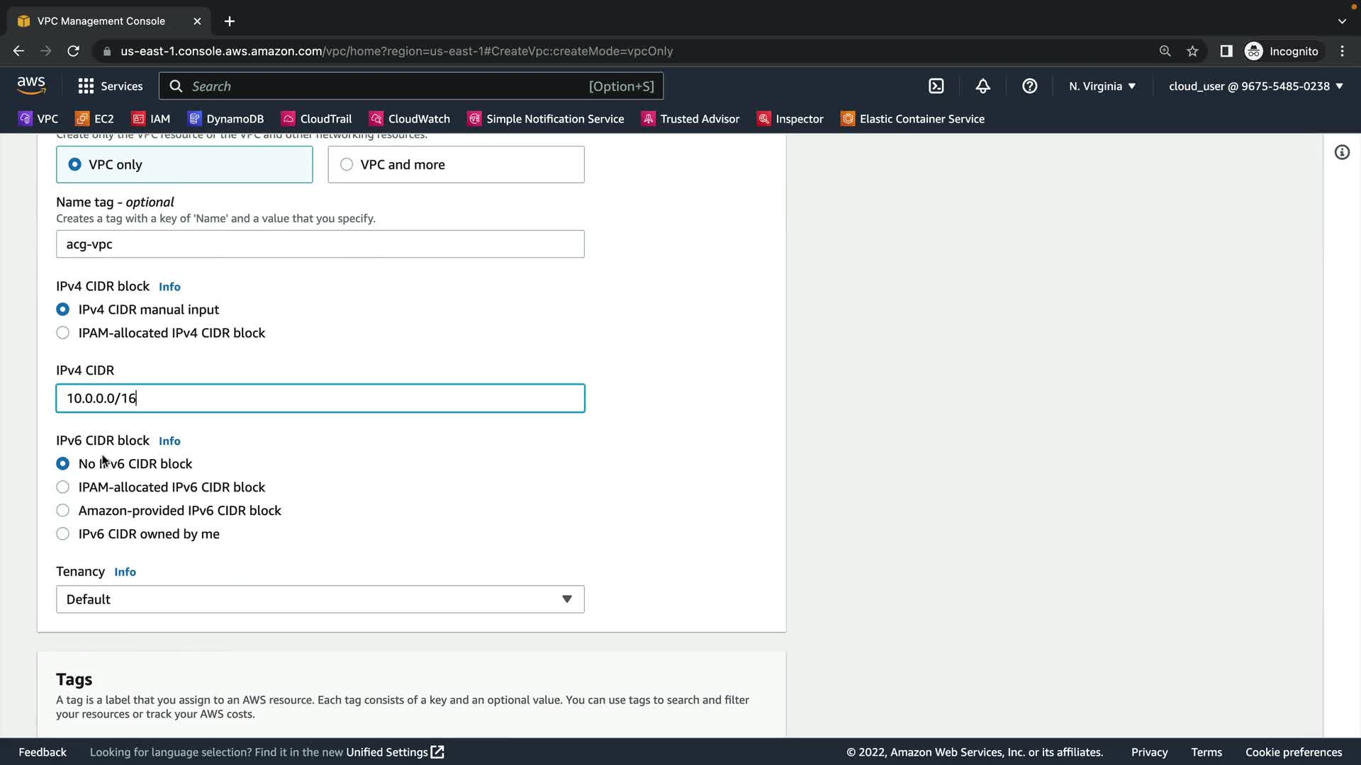
Task: Select Amazon-provided IPv6 CIDR block
Action: (63, 511)
